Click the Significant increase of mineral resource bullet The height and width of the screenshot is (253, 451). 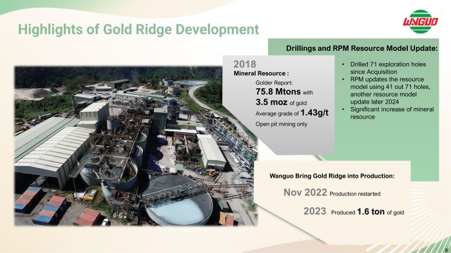(392, 113)
